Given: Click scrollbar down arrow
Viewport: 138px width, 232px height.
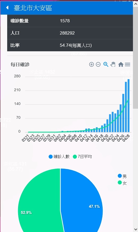Looking at the screenshot, I should pos(136,229).
